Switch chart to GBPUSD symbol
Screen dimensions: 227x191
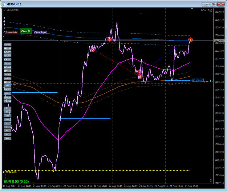tap(7, 48)
